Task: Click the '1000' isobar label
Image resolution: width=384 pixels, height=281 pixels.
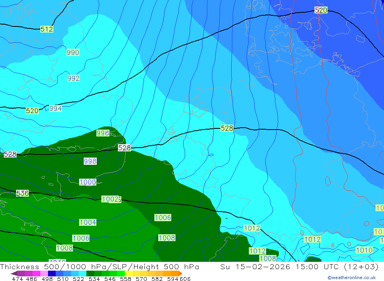Action: coord(88,182)
